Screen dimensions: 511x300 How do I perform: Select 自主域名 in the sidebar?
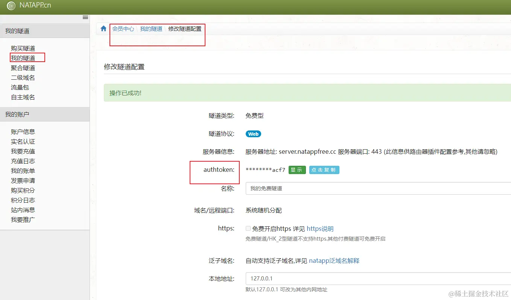click(23, 97)
